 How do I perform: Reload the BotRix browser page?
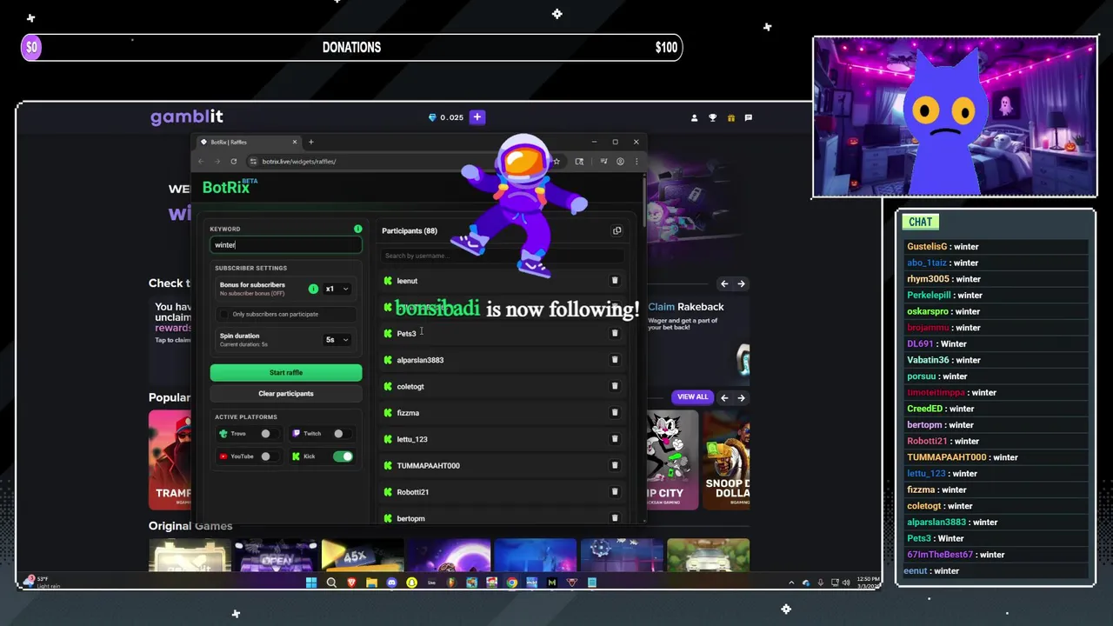[x=233, y=161]
